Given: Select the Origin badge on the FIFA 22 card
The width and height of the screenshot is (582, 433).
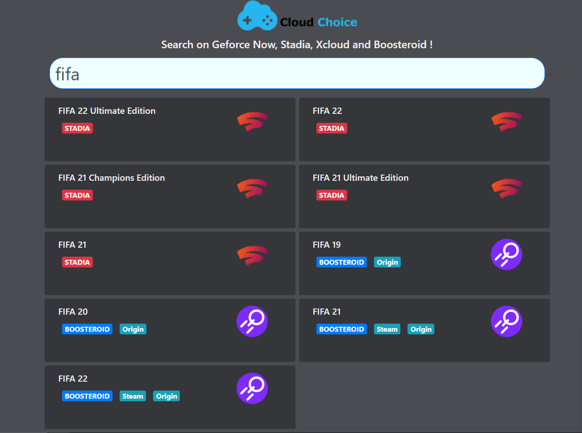Looking at the screenshot, I should point(166,396).
